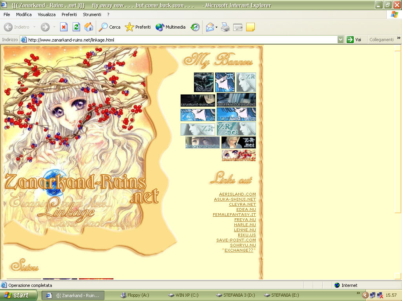Open Preferiti star toolbar button
Viewport: 402px width, 301px height.
(138, 27)
